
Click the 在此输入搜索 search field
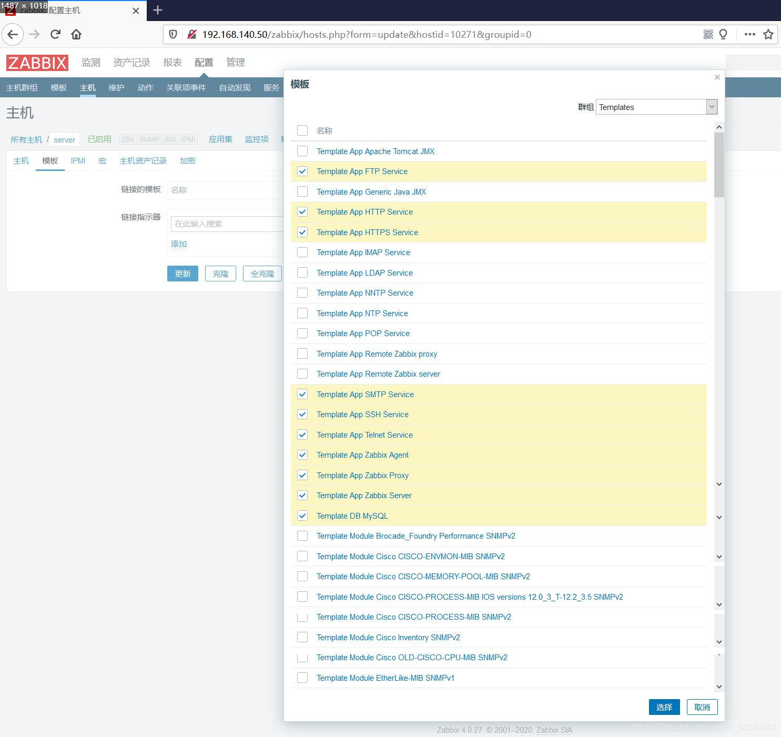(227, 224)
